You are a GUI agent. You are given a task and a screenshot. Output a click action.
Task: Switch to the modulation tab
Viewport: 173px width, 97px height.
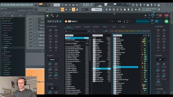[96, 27]
